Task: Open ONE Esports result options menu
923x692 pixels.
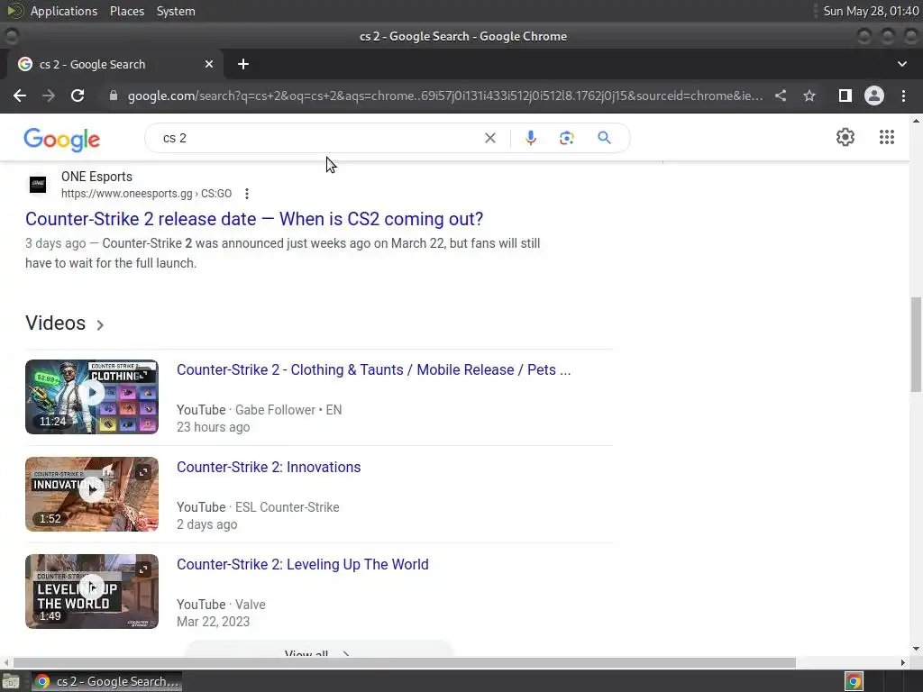Action: coord(247,194)
